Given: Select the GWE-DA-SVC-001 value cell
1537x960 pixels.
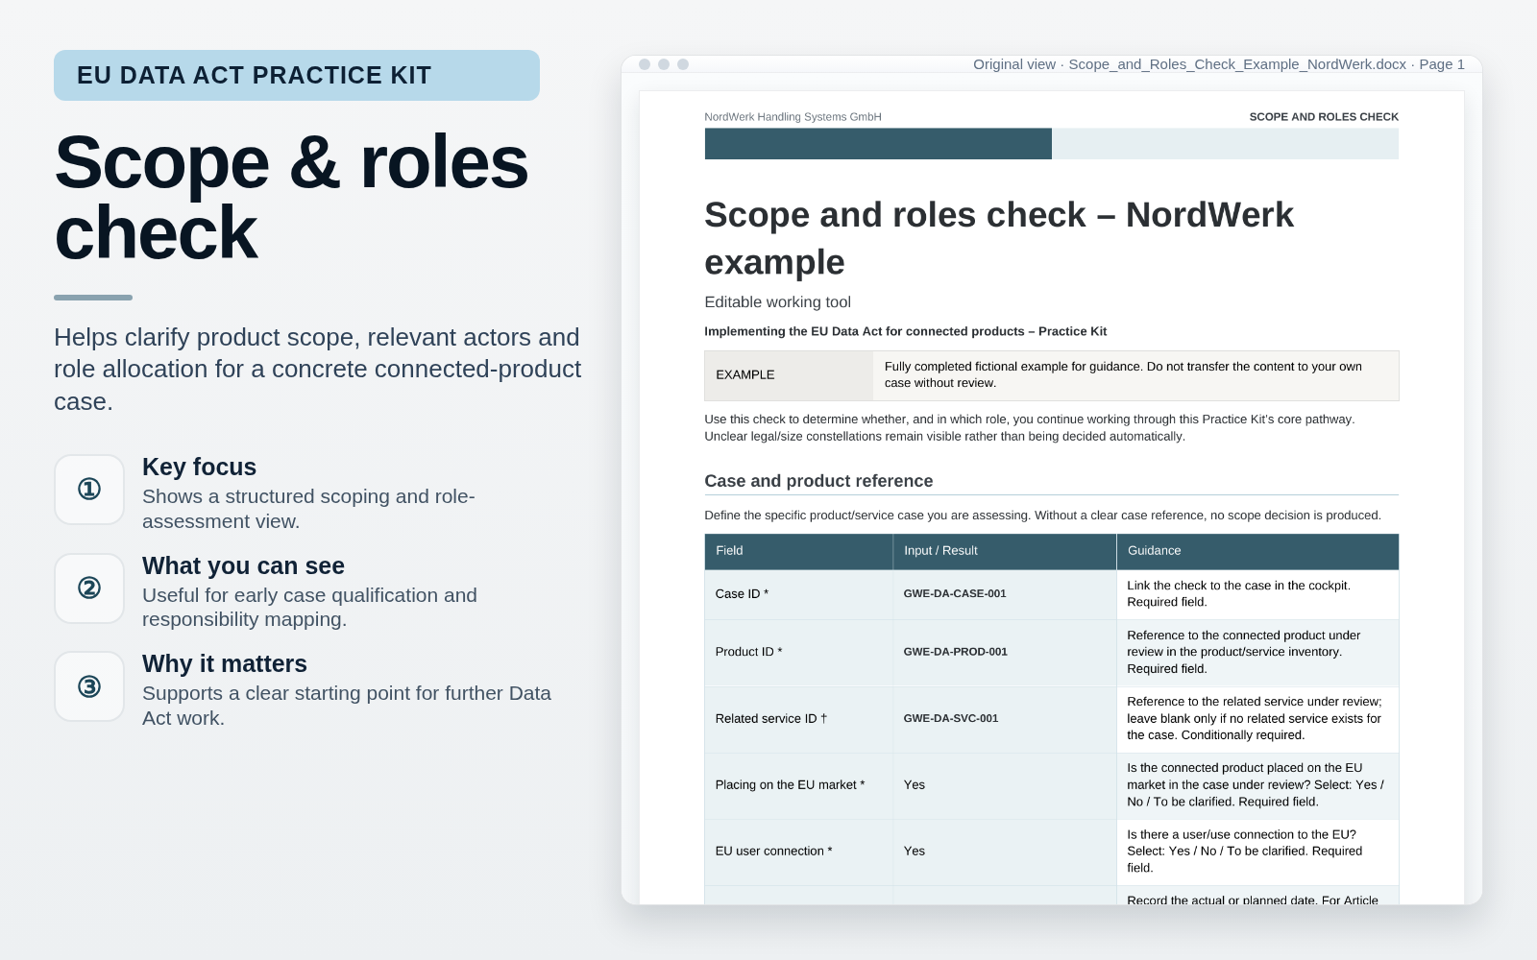Looking at the screenshot, I should tap(1005, 719).
